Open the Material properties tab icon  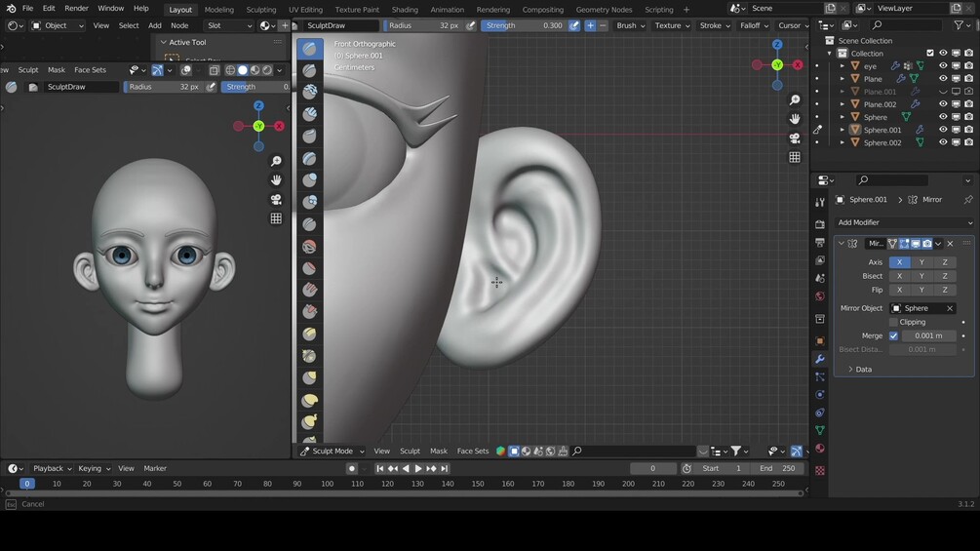(820, 449)
